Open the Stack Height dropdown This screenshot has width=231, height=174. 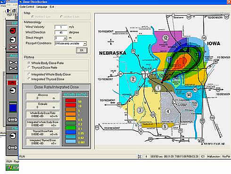point(65,38)
